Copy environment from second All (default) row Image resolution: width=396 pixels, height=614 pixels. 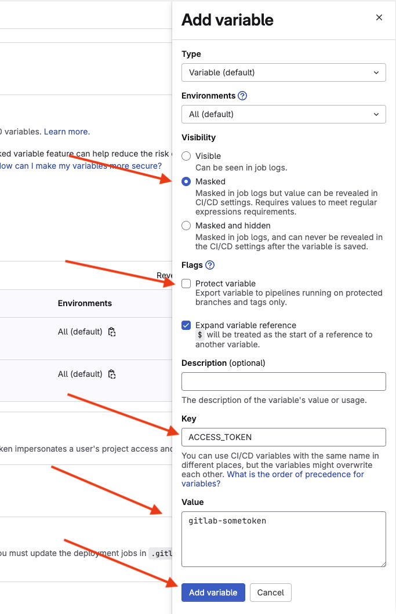click(x=112, y=374)
